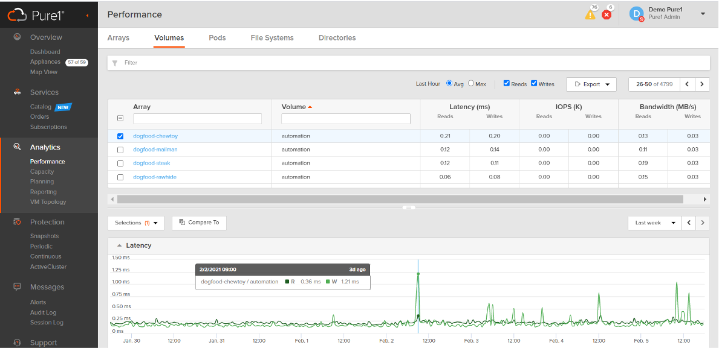
Task: Open the red critical alerts icon
Action: click(607, 15)
